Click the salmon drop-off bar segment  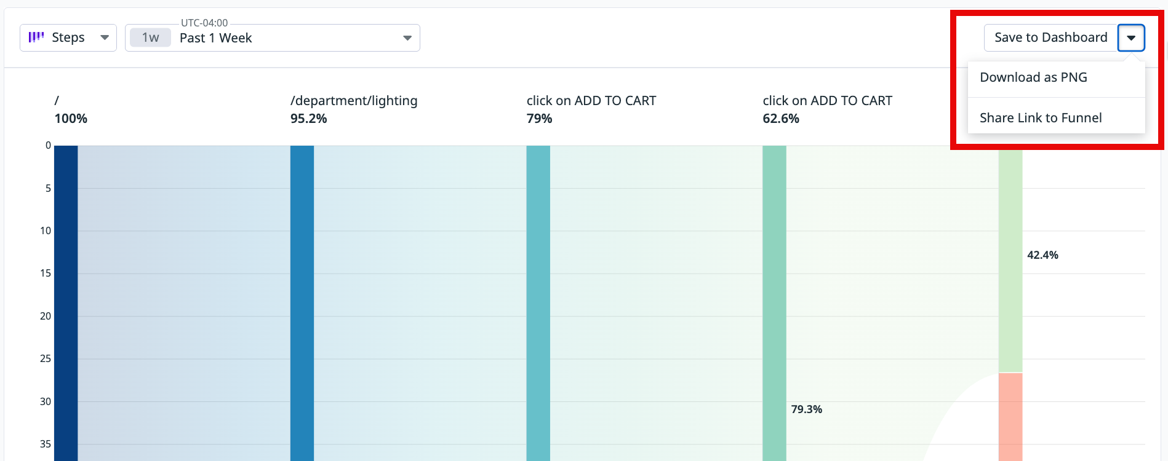pyautogui.click(x=1010, y=418)
